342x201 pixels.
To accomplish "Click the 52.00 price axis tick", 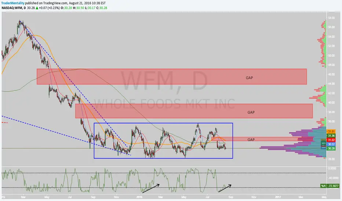I will (331, 46).
